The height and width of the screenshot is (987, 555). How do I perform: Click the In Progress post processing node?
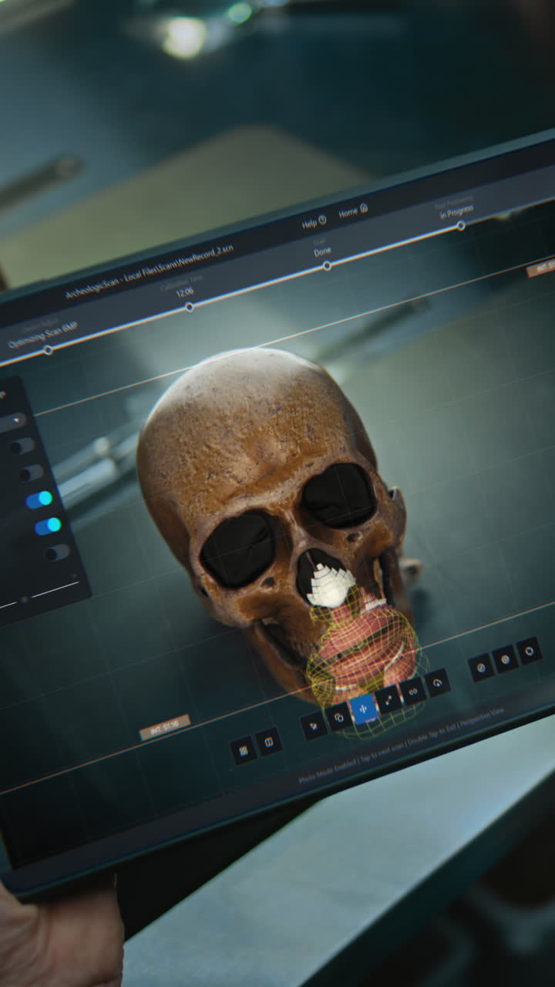click(x=460, y=226)
